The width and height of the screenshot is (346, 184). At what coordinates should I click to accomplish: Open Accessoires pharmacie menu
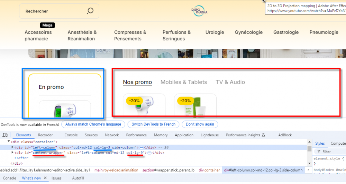pos(38,36)
